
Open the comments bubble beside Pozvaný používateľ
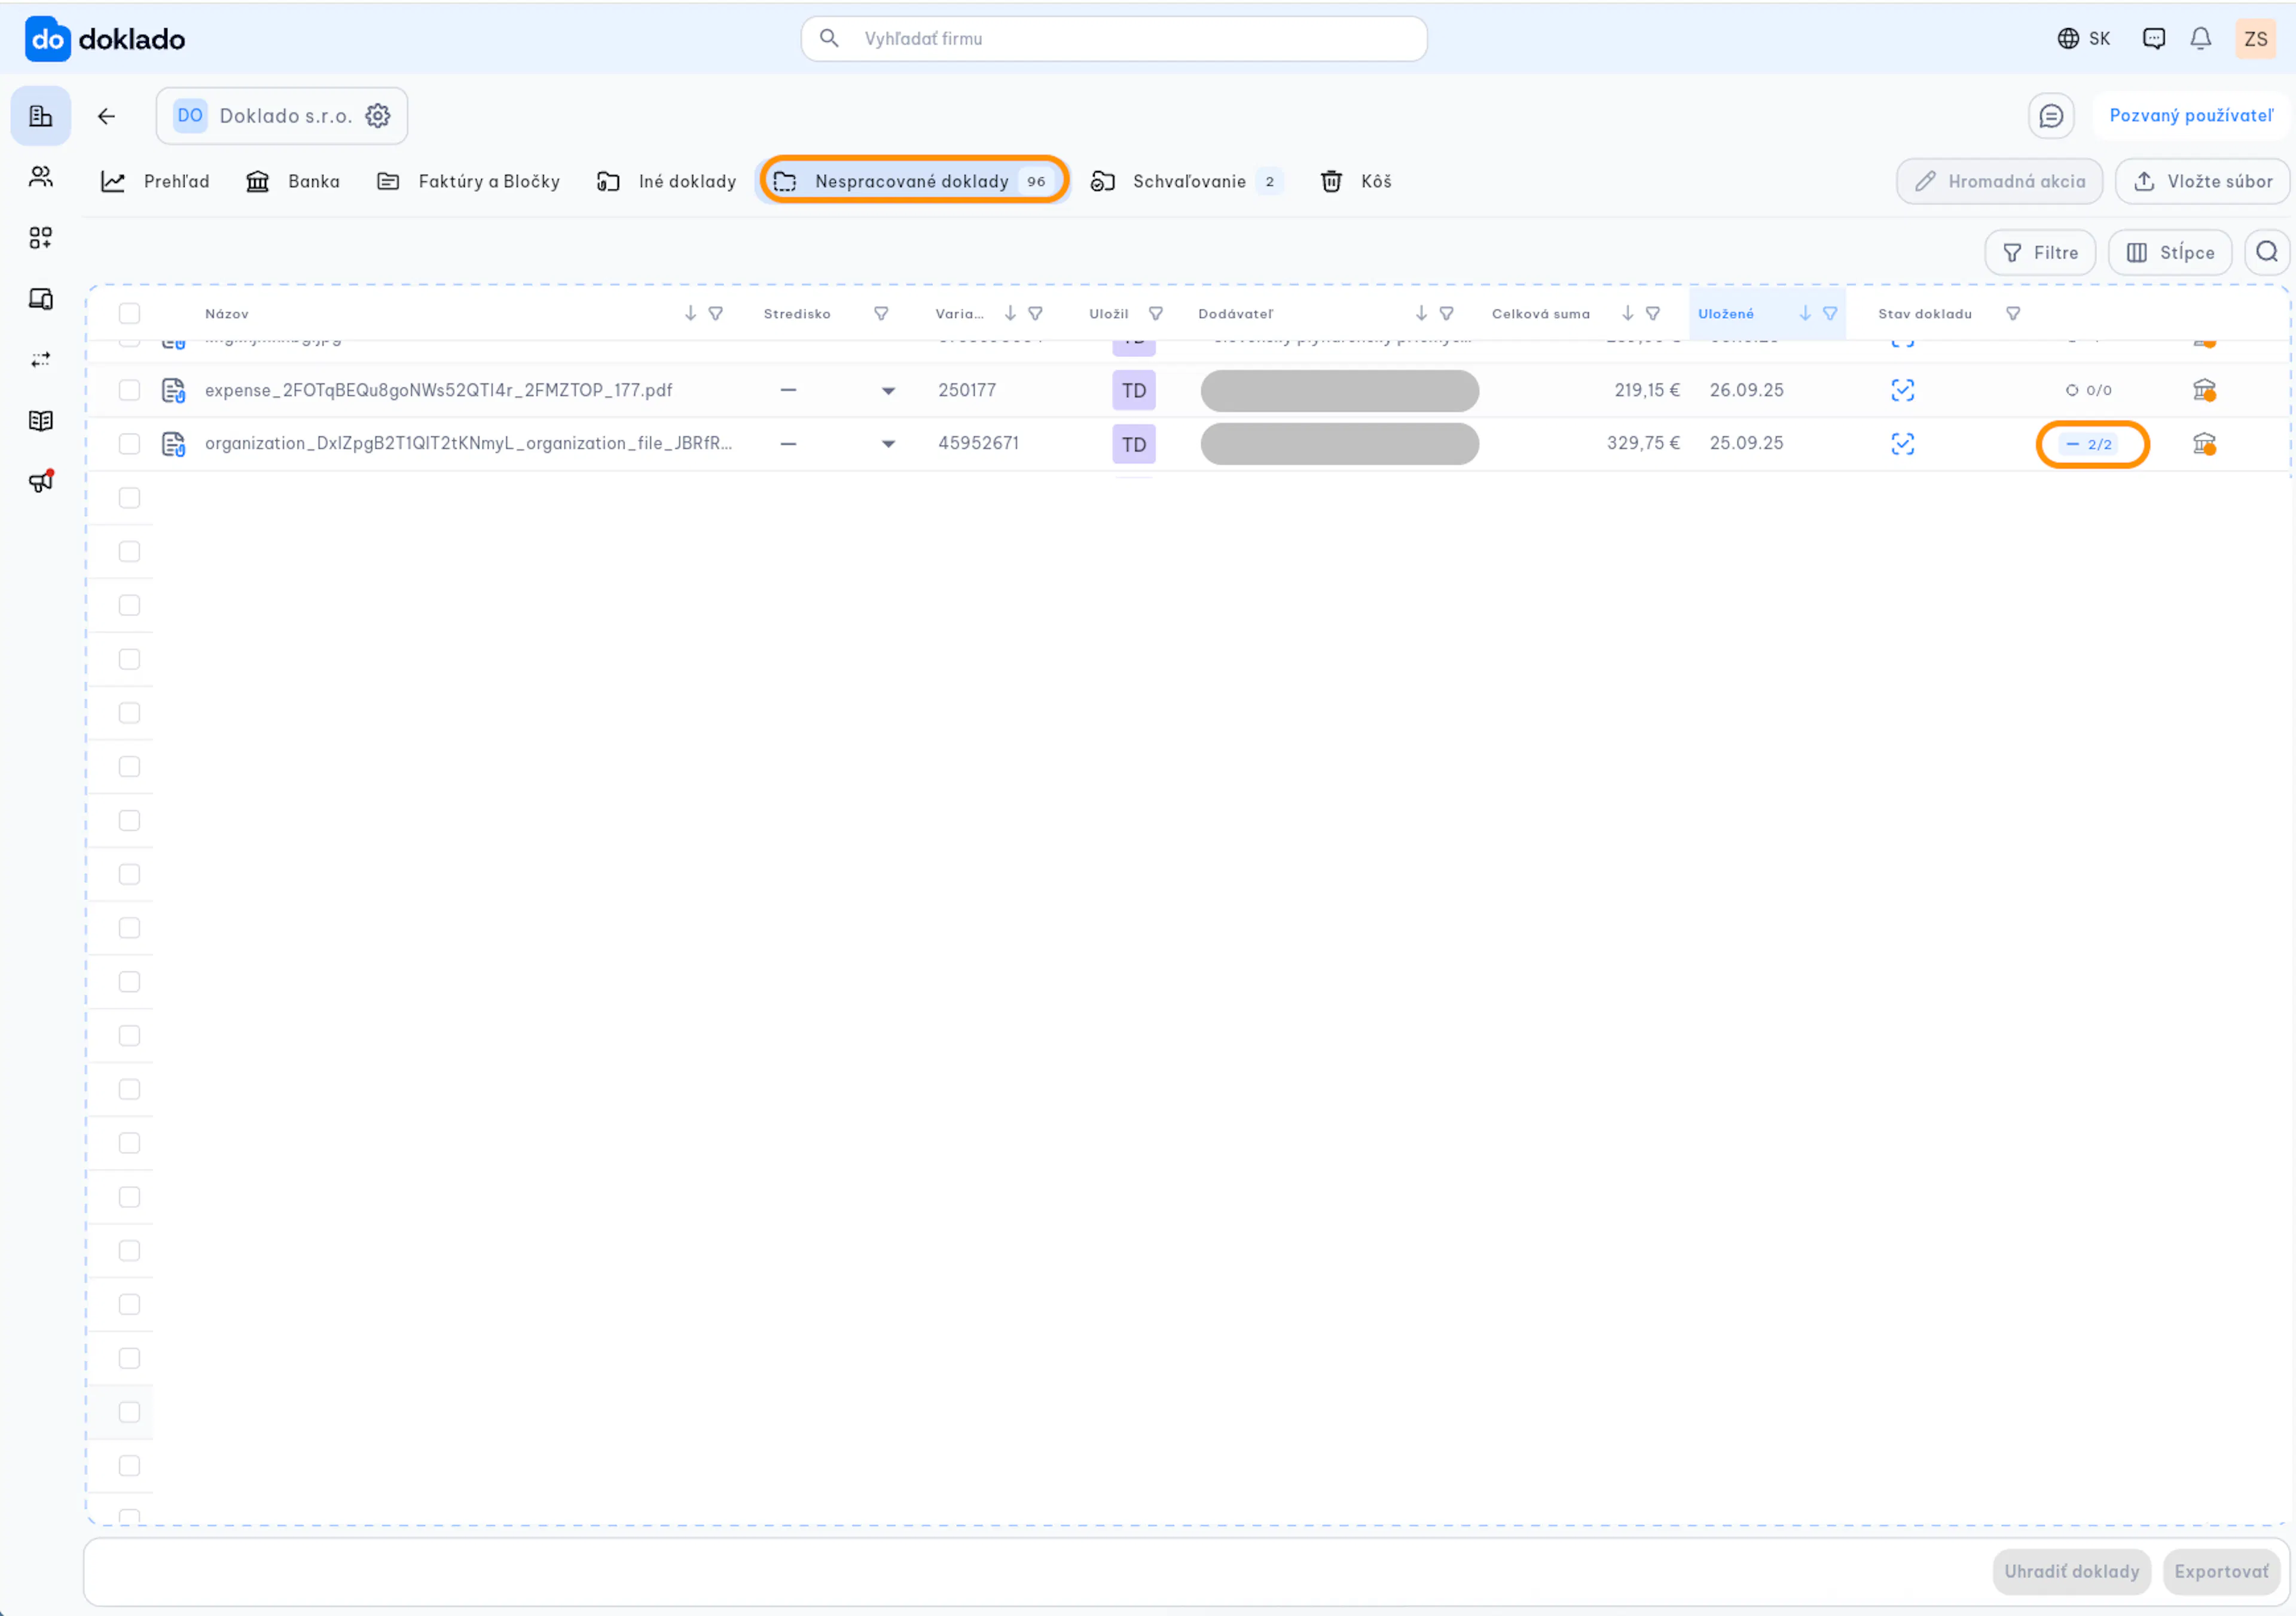pyautogui.click(x=2051, y=116)
